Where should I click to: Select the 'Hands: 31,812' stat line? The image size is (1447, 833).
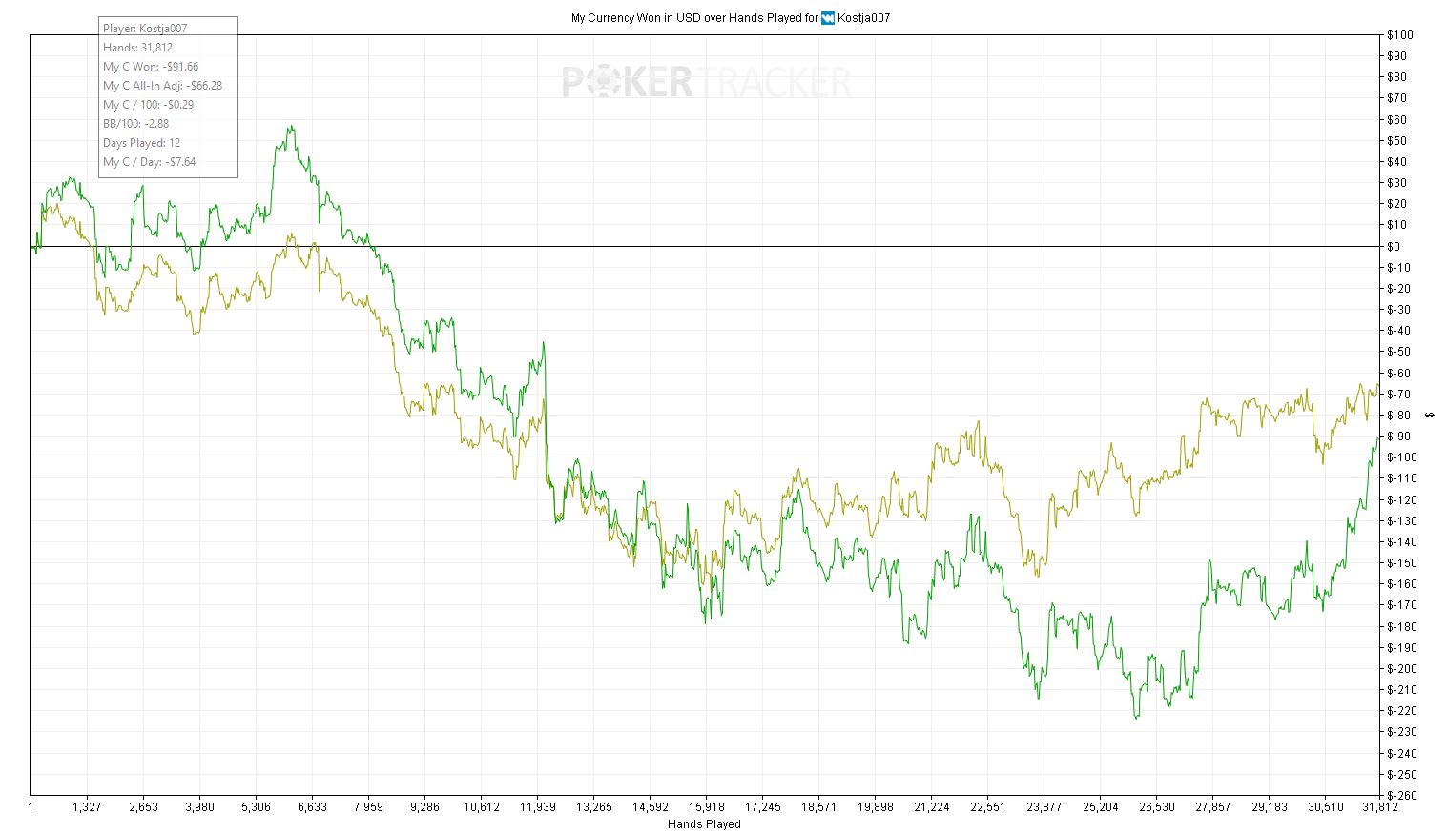point(138,48)
